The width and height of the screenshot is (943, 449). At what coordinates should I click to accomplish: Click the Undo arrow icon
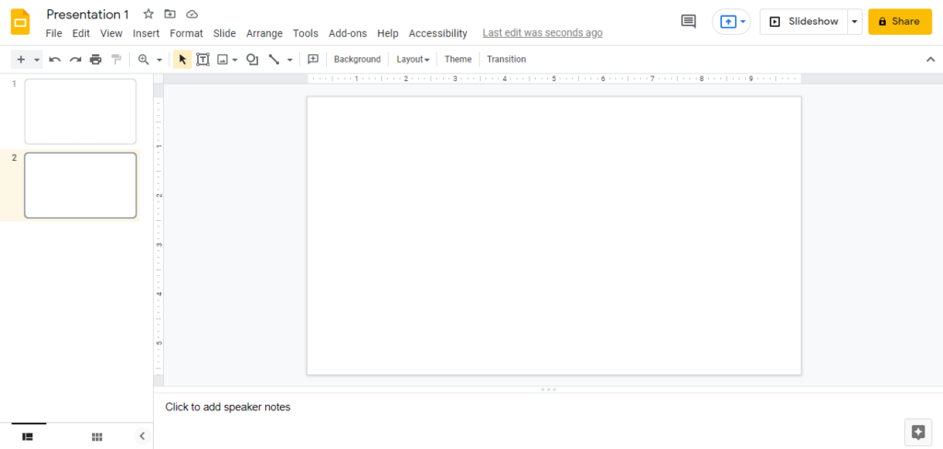coord(54,59)
